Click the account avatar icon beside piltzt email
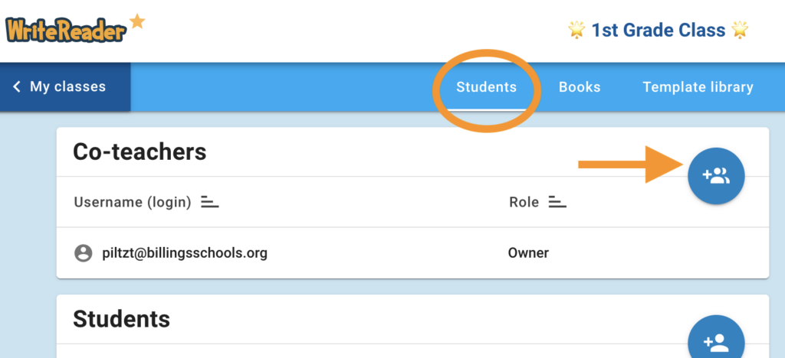 83,253
